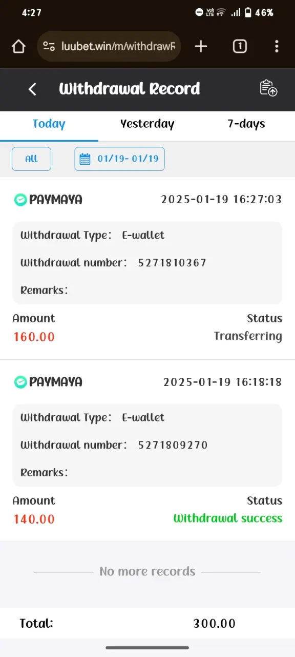
Task: Open the 01/19- 01/19 date range picker
Action: pyautogui.click(x=119, y=159)
